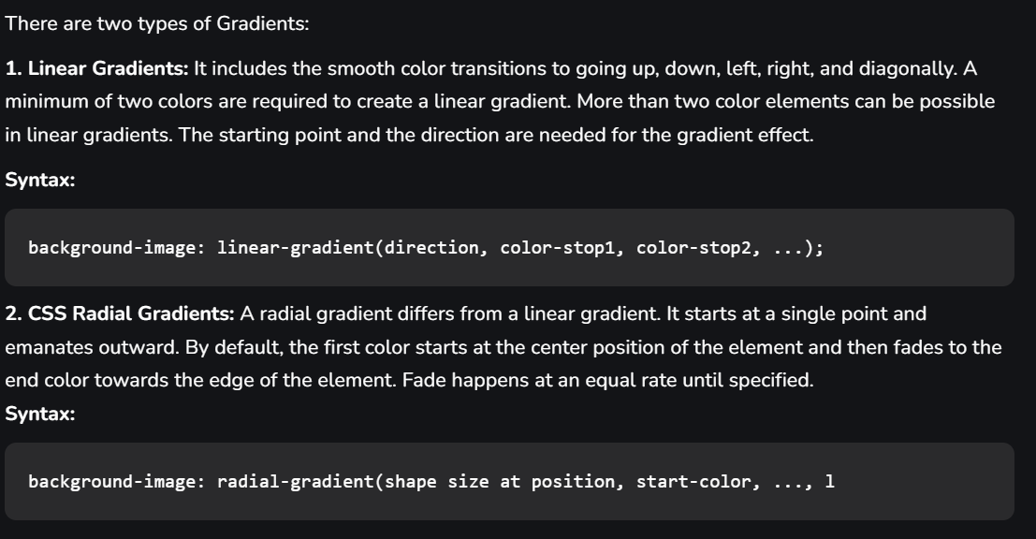Click "color-stop2" in the code snippet
The image size is (1036, 539).
click(693, 248)
